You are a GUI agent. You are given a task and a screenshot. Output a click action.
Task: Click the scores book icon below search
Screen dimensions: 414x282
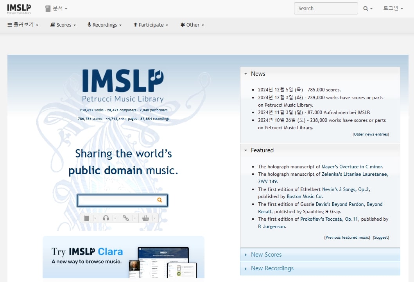pyautogui.click(x=86, y=218)
